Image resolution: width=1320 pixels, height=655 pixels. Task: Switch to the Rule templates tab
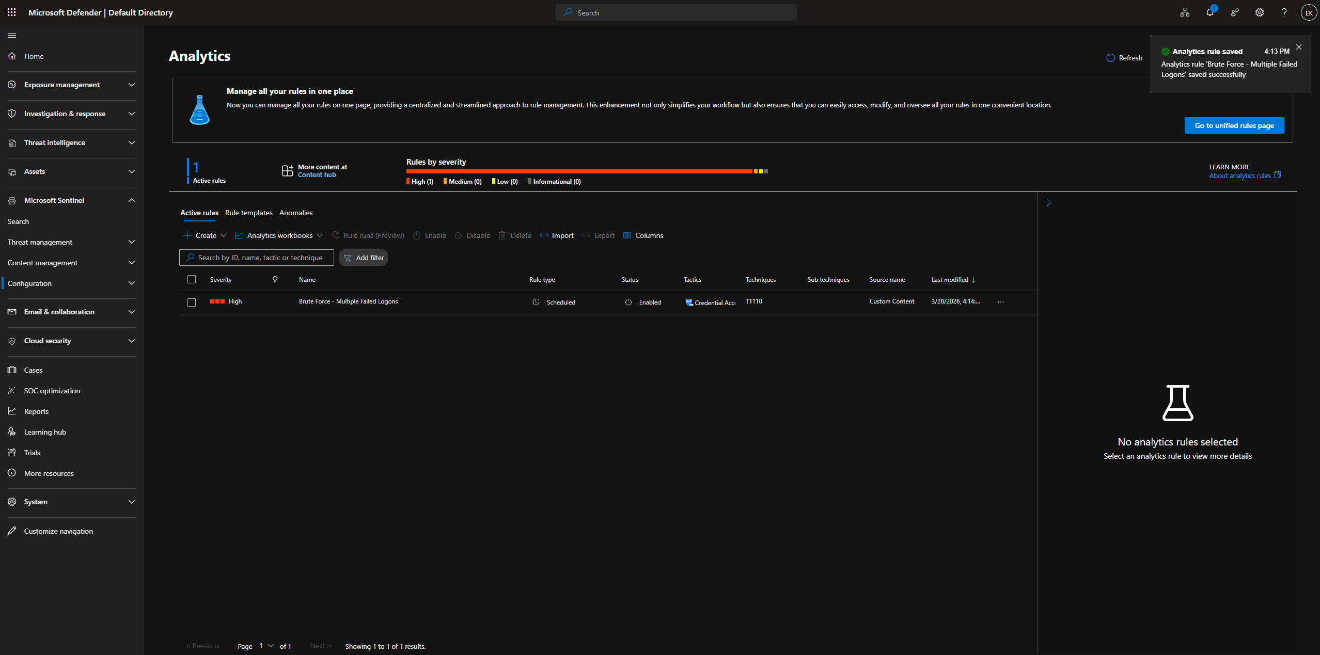click(248, 213)
